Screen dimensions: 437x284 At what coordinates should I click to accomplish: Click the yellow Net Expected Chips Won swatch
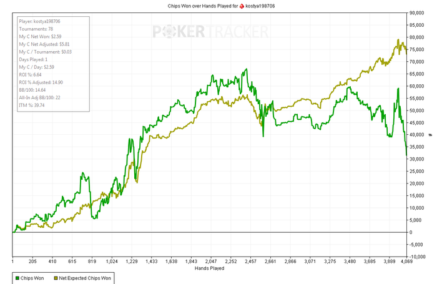pyautogui.click(x=56, y=278)
